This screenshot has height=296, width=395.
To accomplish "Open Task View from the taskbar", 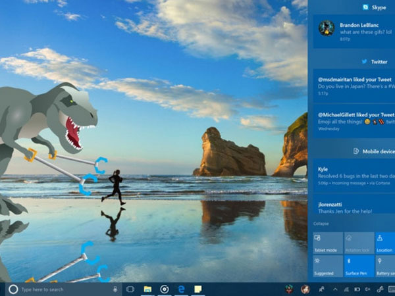I will [130, 289].
